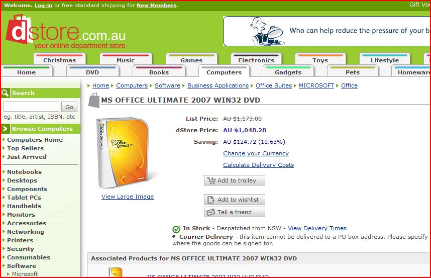Open the Music tab
Viewport: 431px width, 278px height.
(126, 60)
